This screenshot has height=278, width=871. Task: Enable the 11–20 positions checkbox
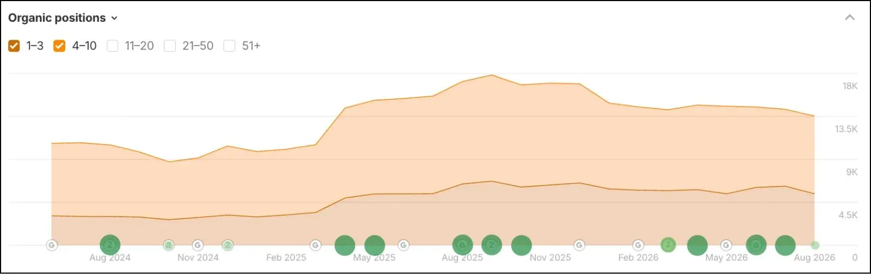113,46
